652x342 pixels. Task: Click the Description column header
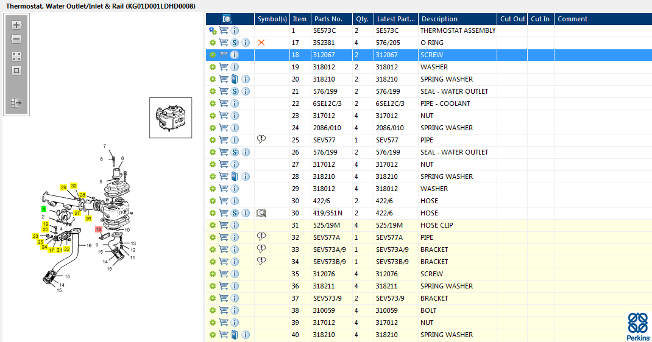(458, 19)
